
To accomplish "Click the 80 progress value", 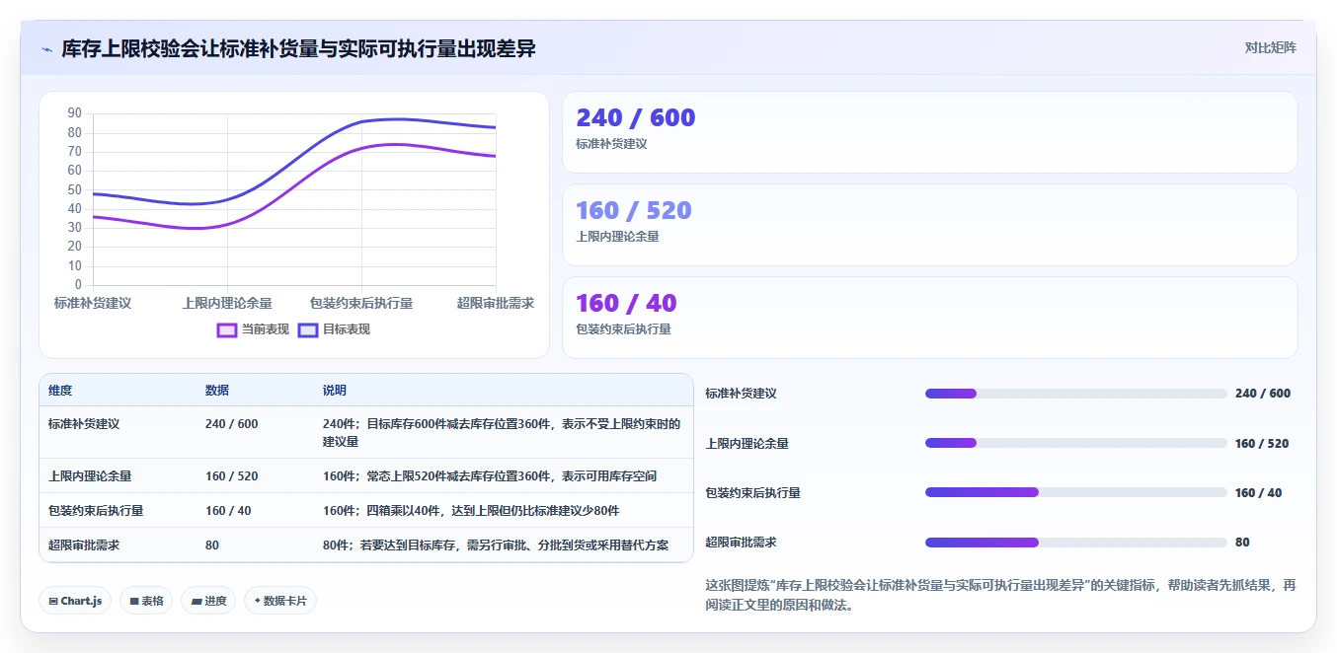I will (x=1242, y=543).
